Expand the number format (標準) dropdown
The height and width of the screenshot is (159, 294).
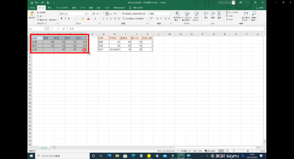point(170,13)
